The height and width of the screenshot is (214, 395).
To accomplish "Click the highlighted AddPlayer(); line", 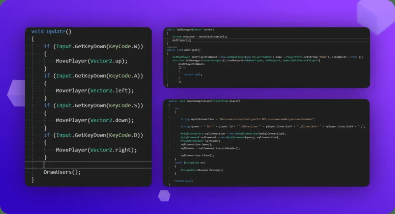I will tap(267, 40).
